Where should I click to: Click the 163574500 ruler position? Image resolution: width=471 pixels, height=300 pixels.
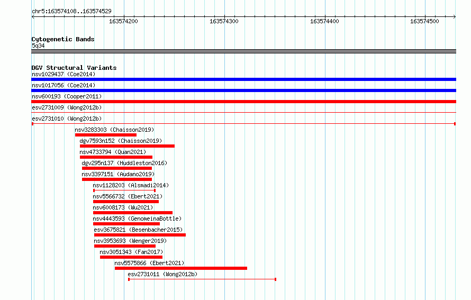click(425, 21)
